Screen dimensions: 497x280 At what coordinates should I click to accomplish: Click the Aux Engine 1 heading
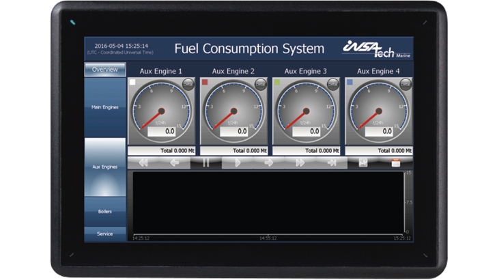(161, 71)
